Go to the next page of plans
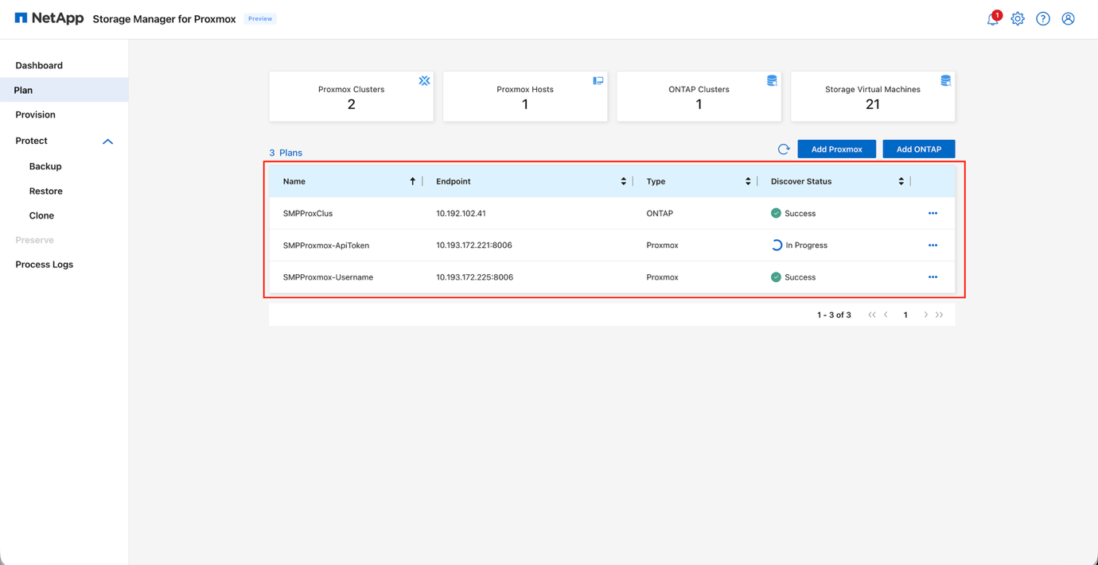Screen dimensions: 1098x565 pyautogui.click(x=925, y=315)
